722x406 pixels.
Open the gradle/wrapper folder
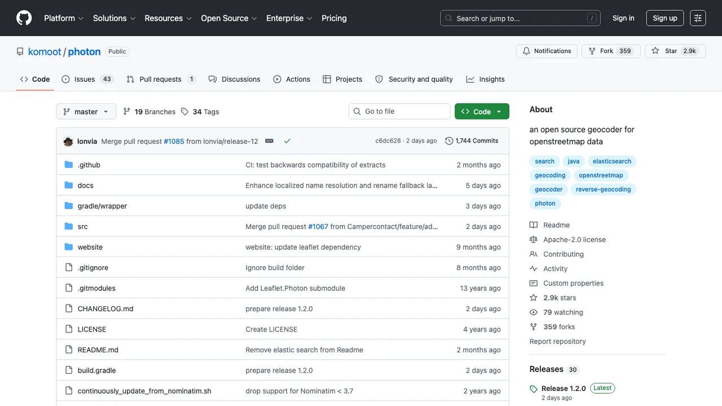click(x=102, y=206)
